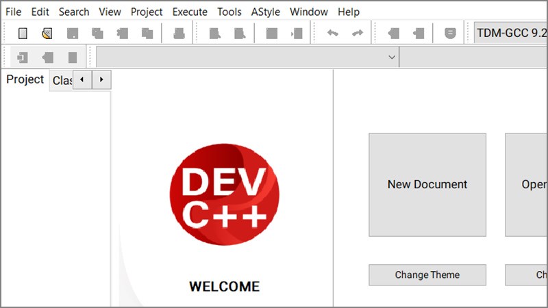Click the middle icon in the second toolbar row
This screenshot has width=548, height=308.
[x=47, y=57]
